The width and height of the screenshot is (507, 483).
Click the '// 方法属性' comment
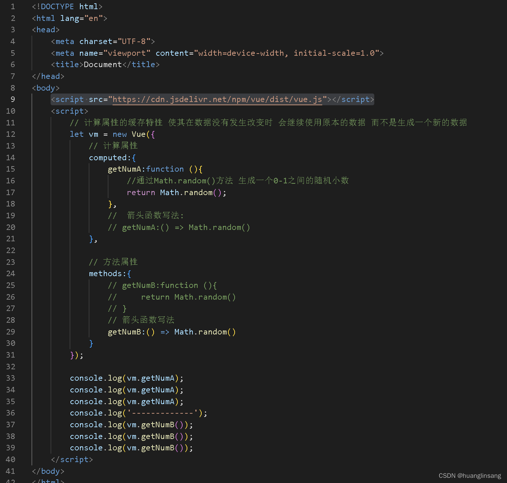pyautogui.click(x=113, y=262)
